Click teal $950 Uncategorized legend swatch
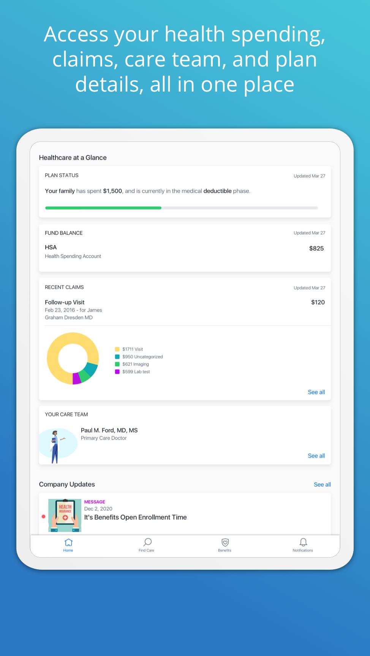Viewport: 370px width, 656px height. tap(117, 357)
